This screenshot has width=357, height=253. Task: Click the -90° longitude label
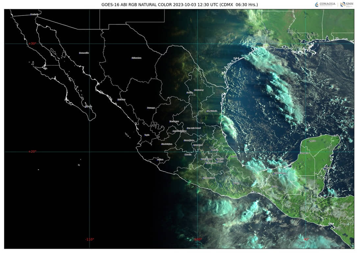(306, 239)
